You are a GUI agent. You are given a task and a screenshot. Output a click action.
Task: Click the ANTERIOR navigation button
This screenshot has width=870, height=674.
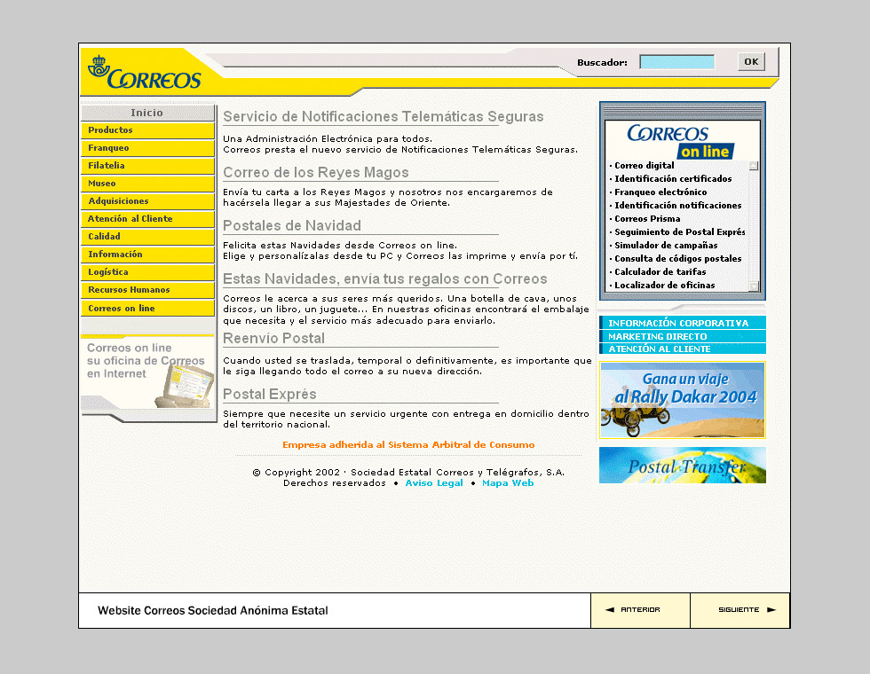640,610
